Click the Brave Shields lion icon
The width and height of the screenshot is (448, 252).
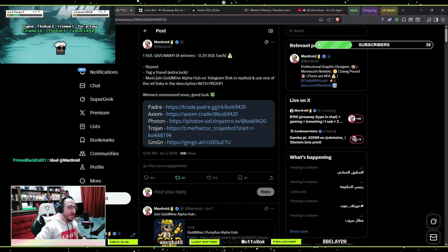tap(337, 20)
